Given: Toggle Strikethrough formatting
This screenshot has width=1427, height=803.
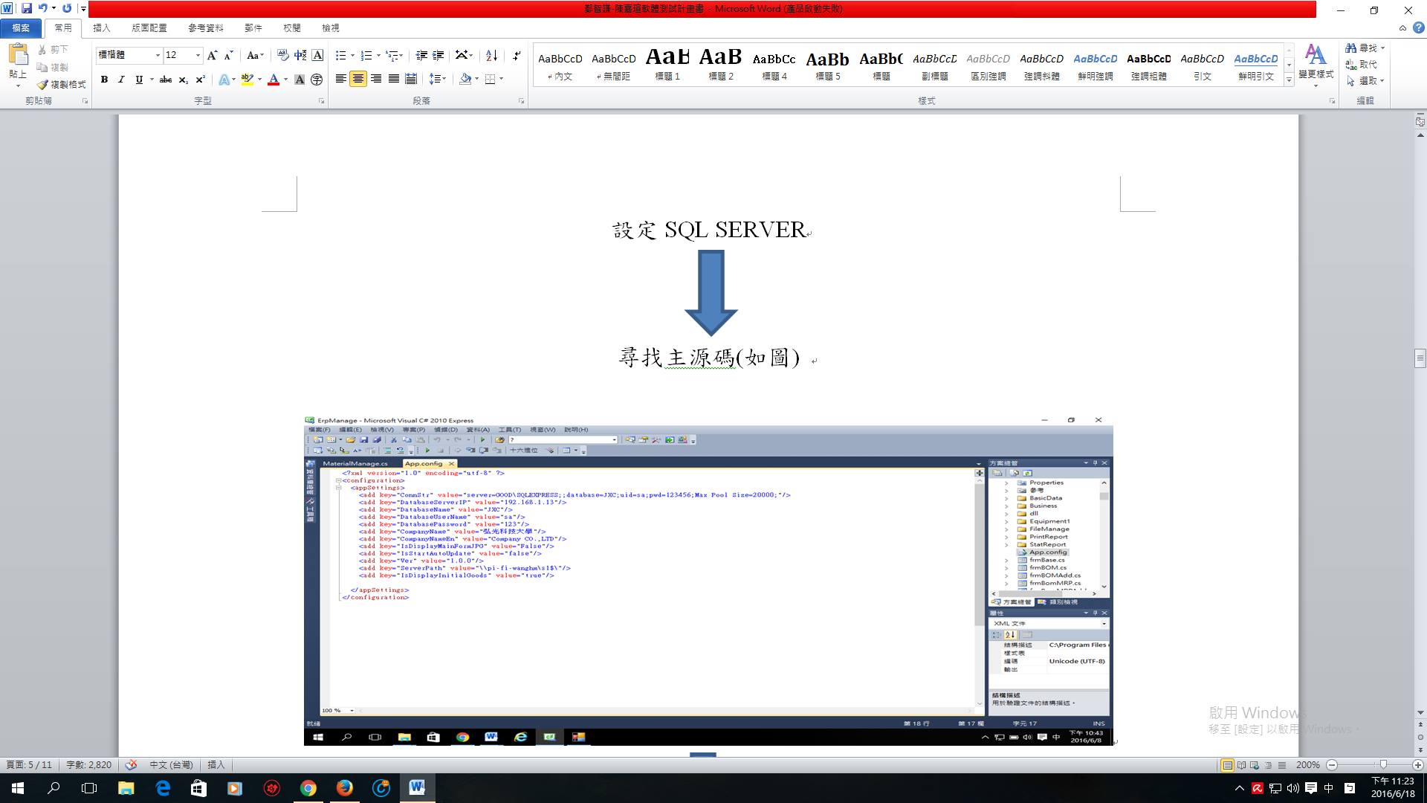Looking at the screenshot, I should coord(166,80).
